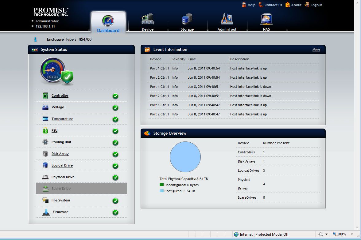Expand the System Status panel header
The height and width of the screenshot is (240, 361).
[x=55, y=49]
